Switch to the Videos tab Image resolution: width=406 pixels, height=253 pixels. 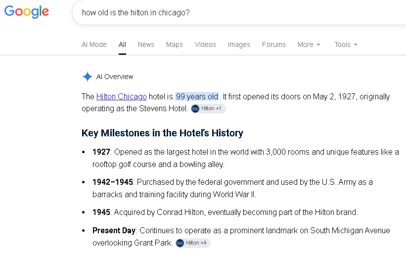[205, 44]
